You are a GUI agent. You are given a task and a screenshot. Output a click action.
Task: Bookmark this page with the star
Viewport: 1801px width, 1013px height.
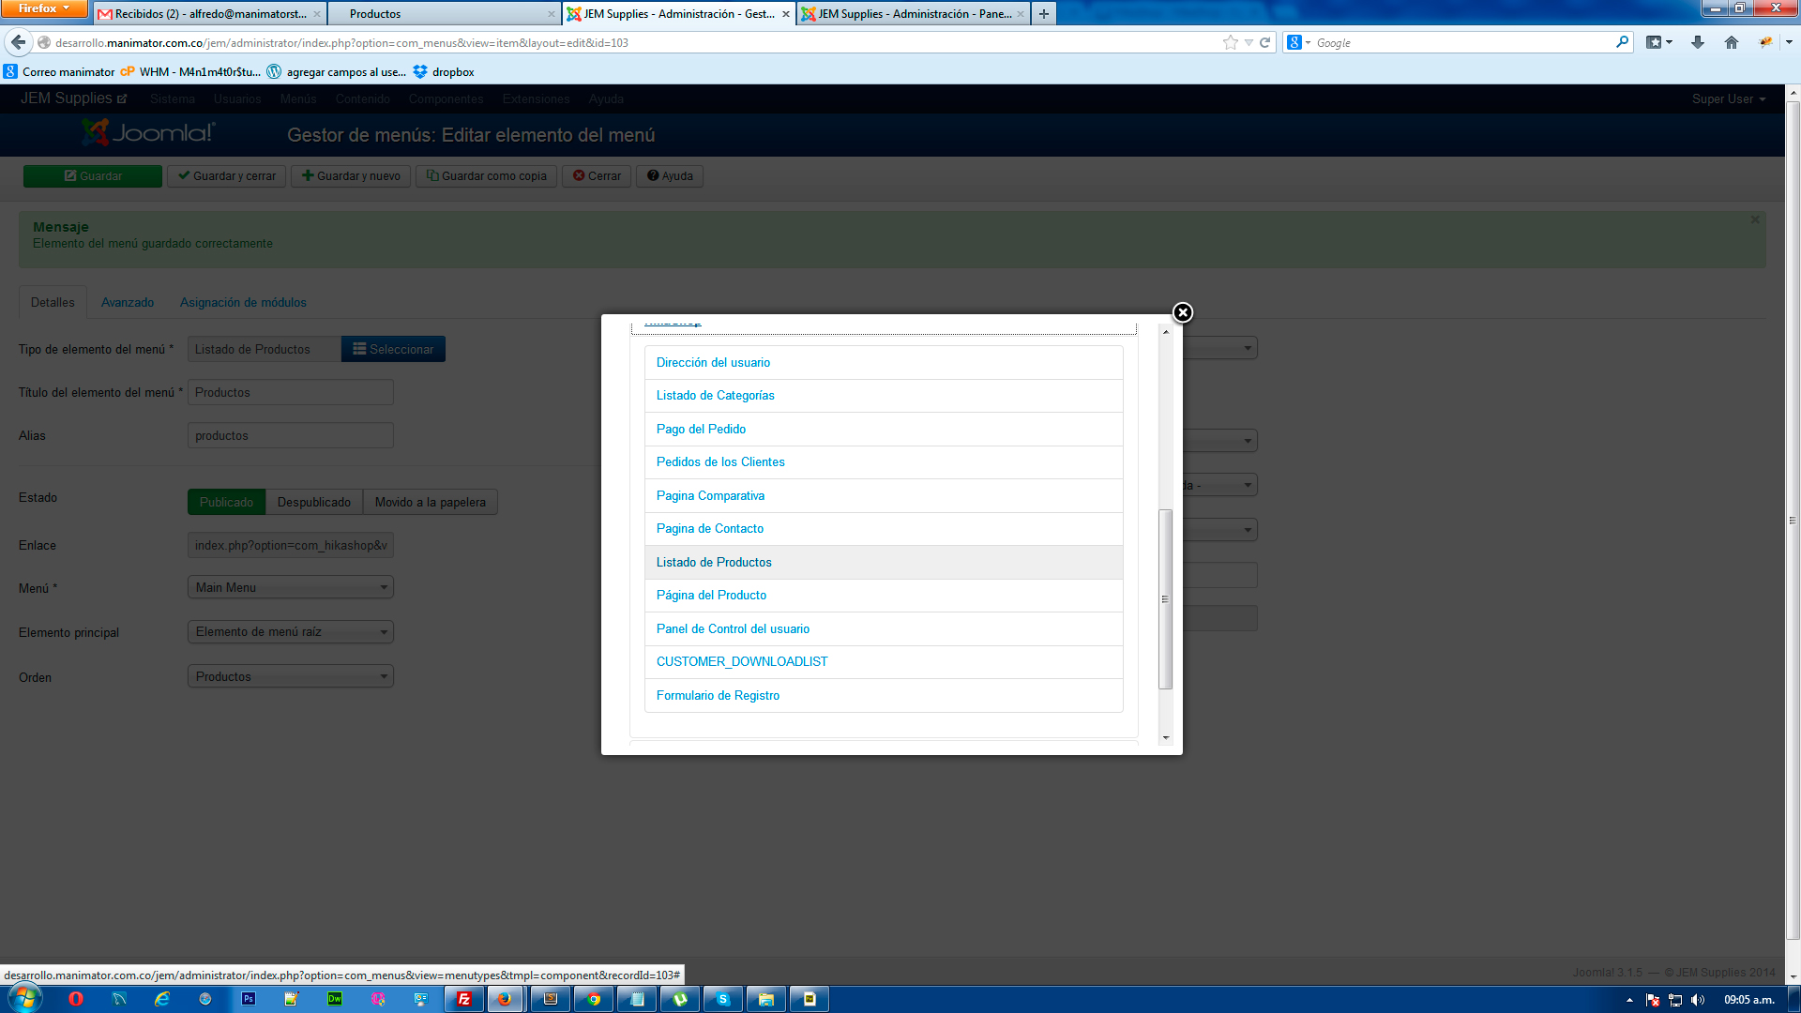pyautogui.click(x=1230, y=42)
